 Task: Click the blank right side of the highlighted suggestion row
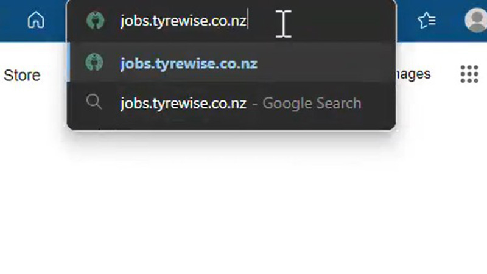pyautogui.click(x=323, y=63)
